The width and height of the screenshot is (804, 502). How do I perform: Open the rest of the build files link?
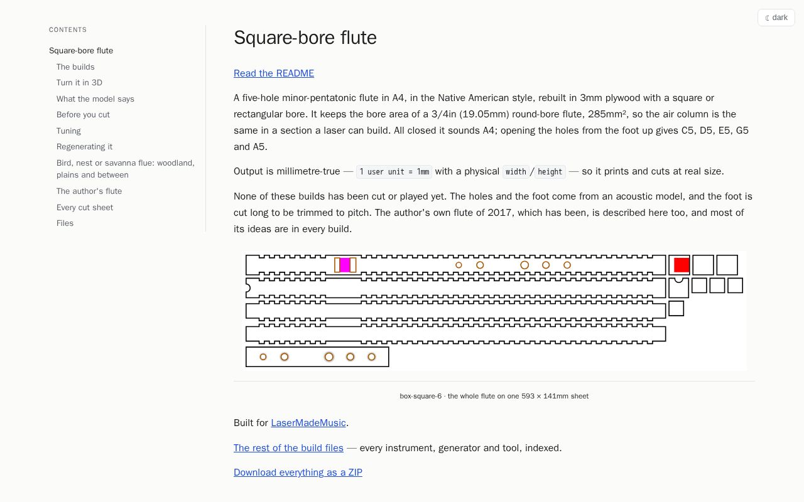(x=288, y=448)
